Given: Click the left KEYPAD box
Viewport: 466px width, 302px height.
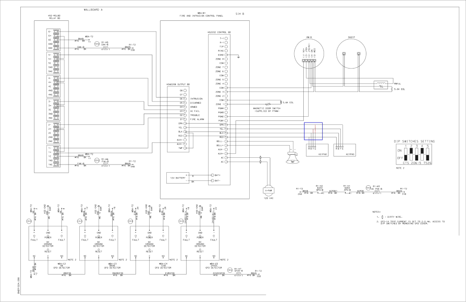Looking at the screenshot, I should coord(317,150).
